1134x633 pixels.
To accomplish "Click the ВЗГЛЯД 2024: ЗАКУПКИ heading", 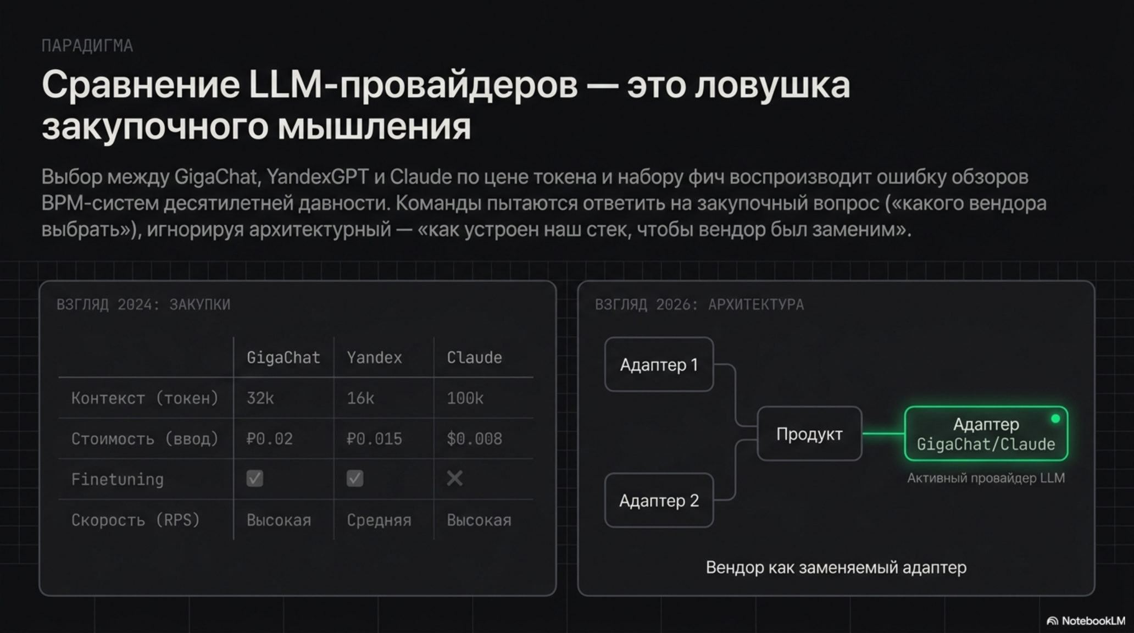I will tap(143, 304).
